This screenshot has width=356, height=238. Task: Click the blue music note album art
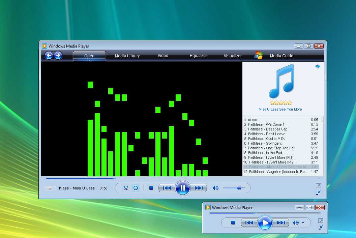coord(281,81)
